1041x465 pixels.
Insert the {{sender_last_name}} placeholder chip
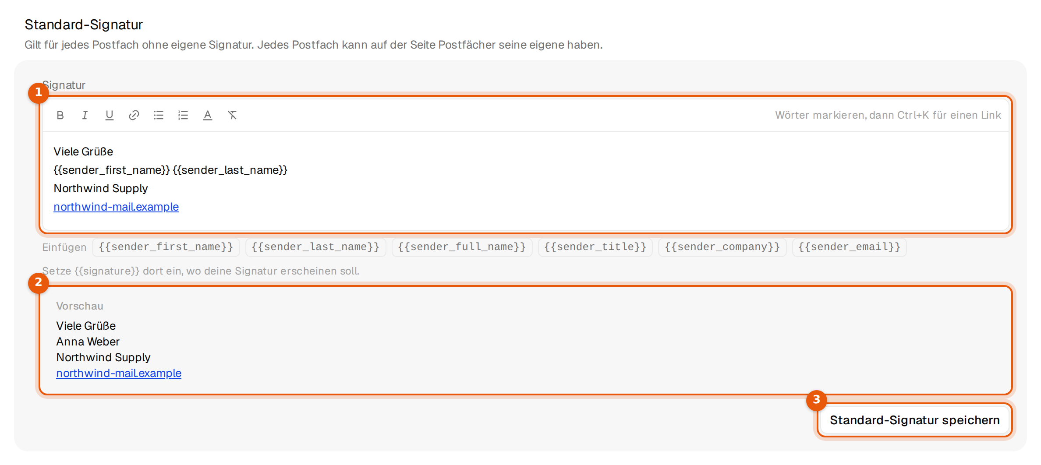pos(315,247)
